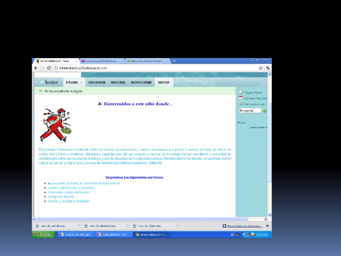
Task: Click the Cambios Recientes calendar icon
Action: click(x=240, y=98)
